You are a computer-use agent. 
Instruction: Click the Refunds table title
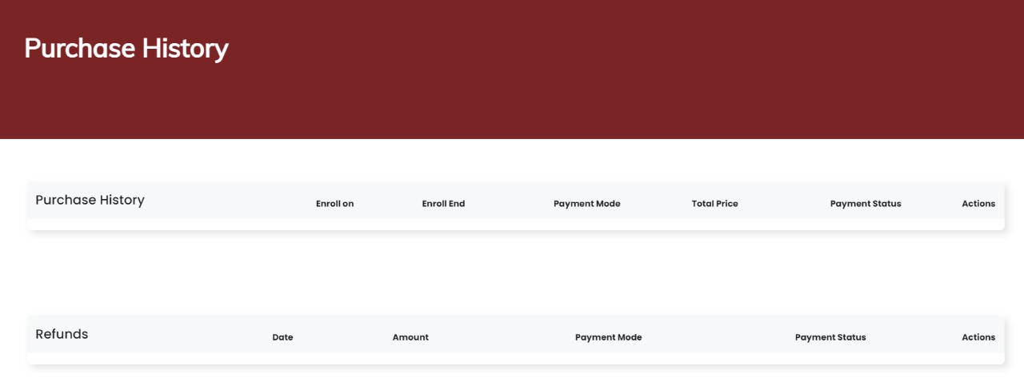(62, 334)
